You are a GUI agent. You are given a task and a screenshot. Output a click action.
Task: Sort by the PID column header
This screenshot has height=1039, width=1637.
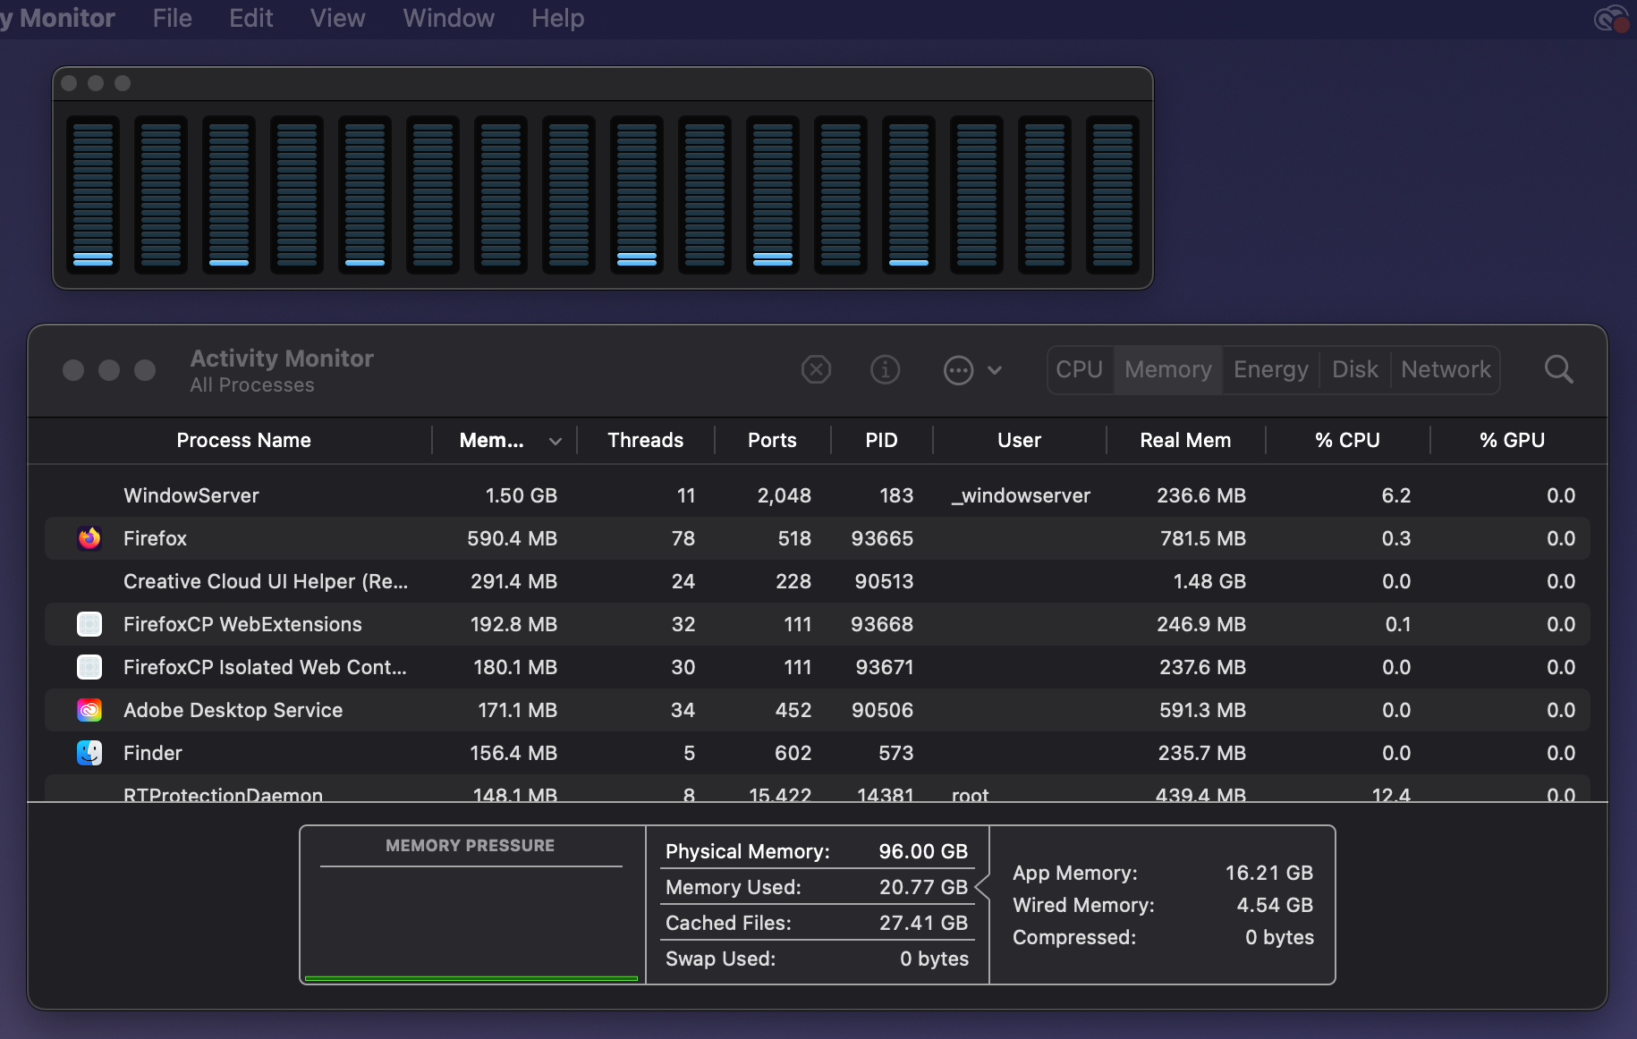(x=881, y=440)
